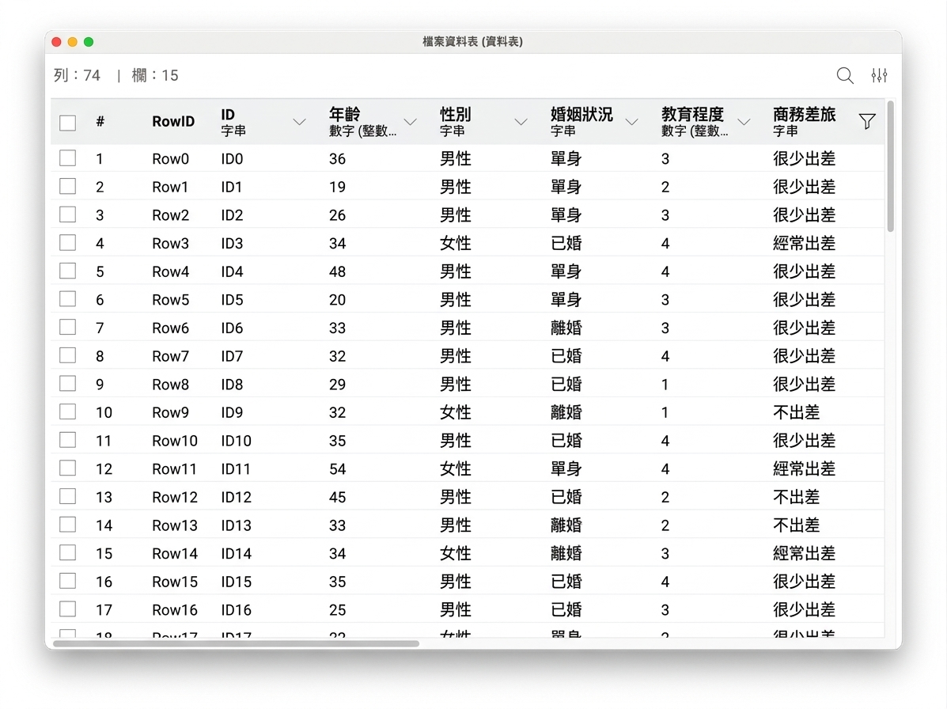Open the table settings sliders icon
Screen dimensions: 947x709
pyautogui.click(x=879, y=75)
